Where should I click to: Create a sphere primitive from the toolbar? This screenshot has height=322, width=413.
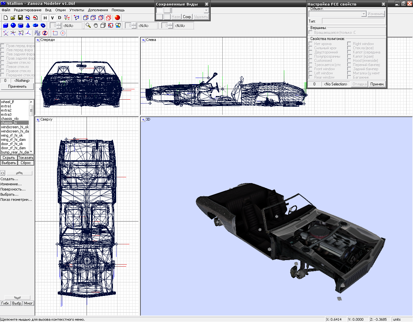click(13, 25)
